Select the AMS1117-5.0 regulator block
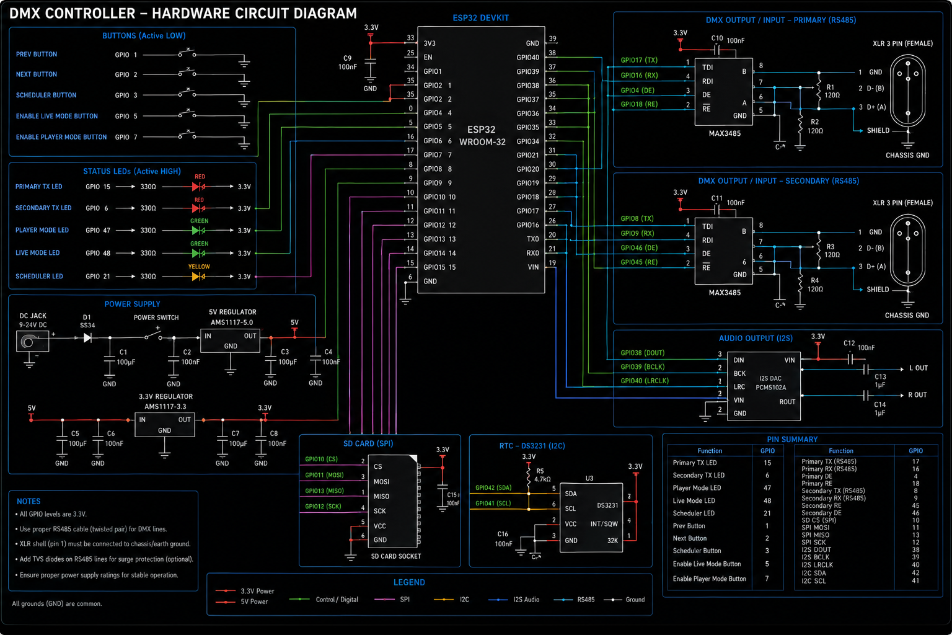This screenshot has height=635, width=952. coord(230,340)
